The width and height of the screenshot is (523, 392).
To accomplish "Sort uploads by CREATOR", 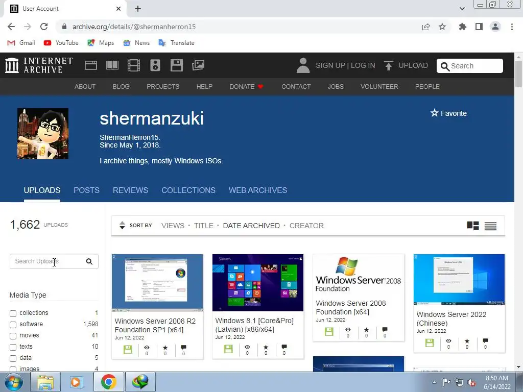I will coord(306,226).
